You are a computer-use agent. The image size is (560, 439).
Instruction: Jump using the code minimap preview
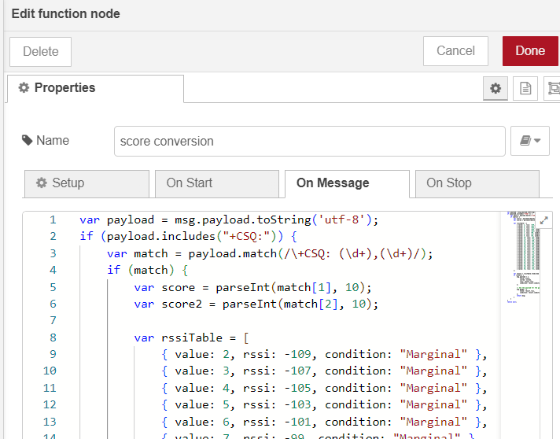(x=520, y=260)
